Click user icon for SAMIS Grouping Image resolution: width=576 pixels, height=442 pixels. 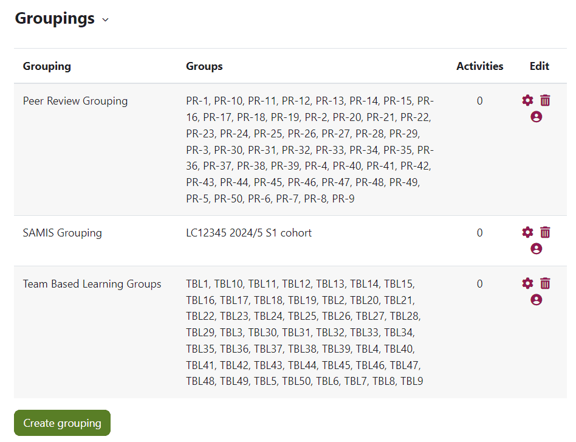click(536, 249)
